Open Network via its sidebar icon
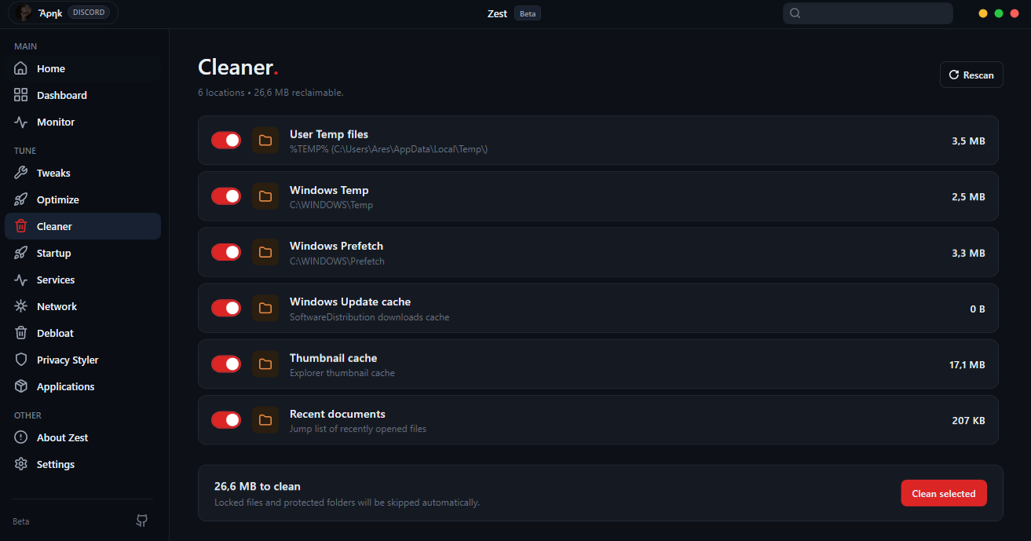 21,306
